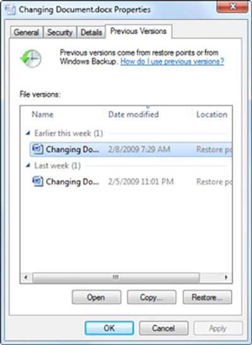
Task: Open the Security tab
Action: click(60, 32)
